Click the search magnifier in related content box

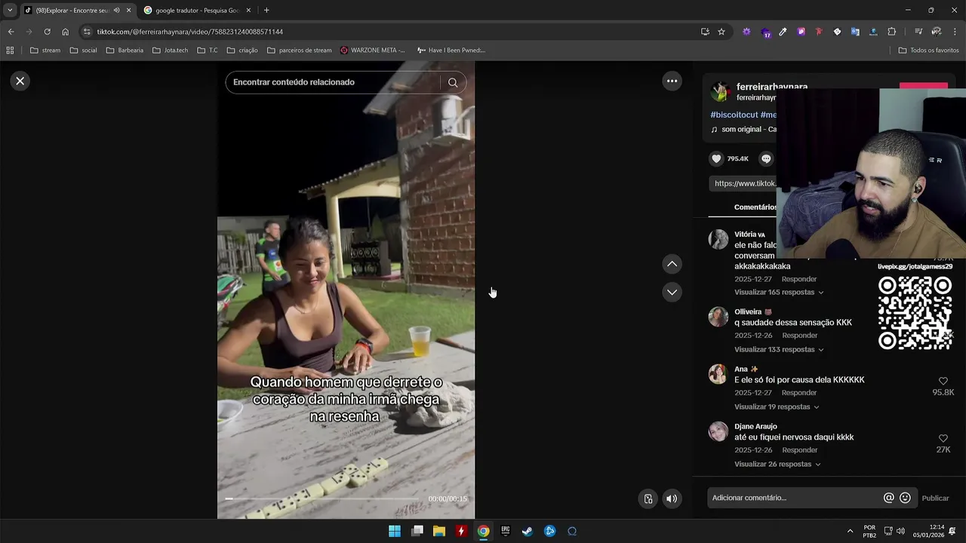point(453,82)
